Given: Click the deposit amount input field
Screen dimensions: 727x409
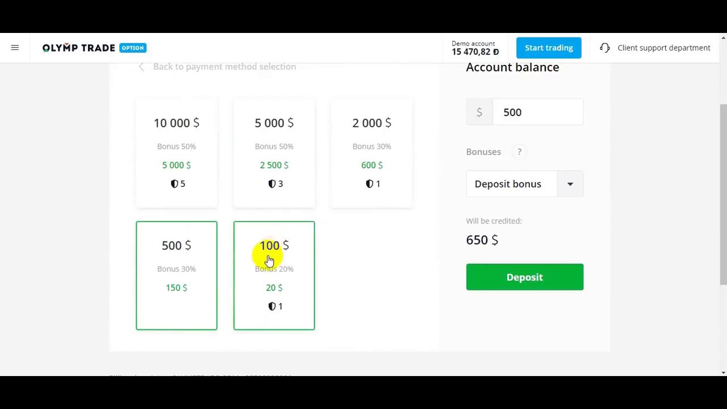Looking at the screenshot, I should (537, 112).
